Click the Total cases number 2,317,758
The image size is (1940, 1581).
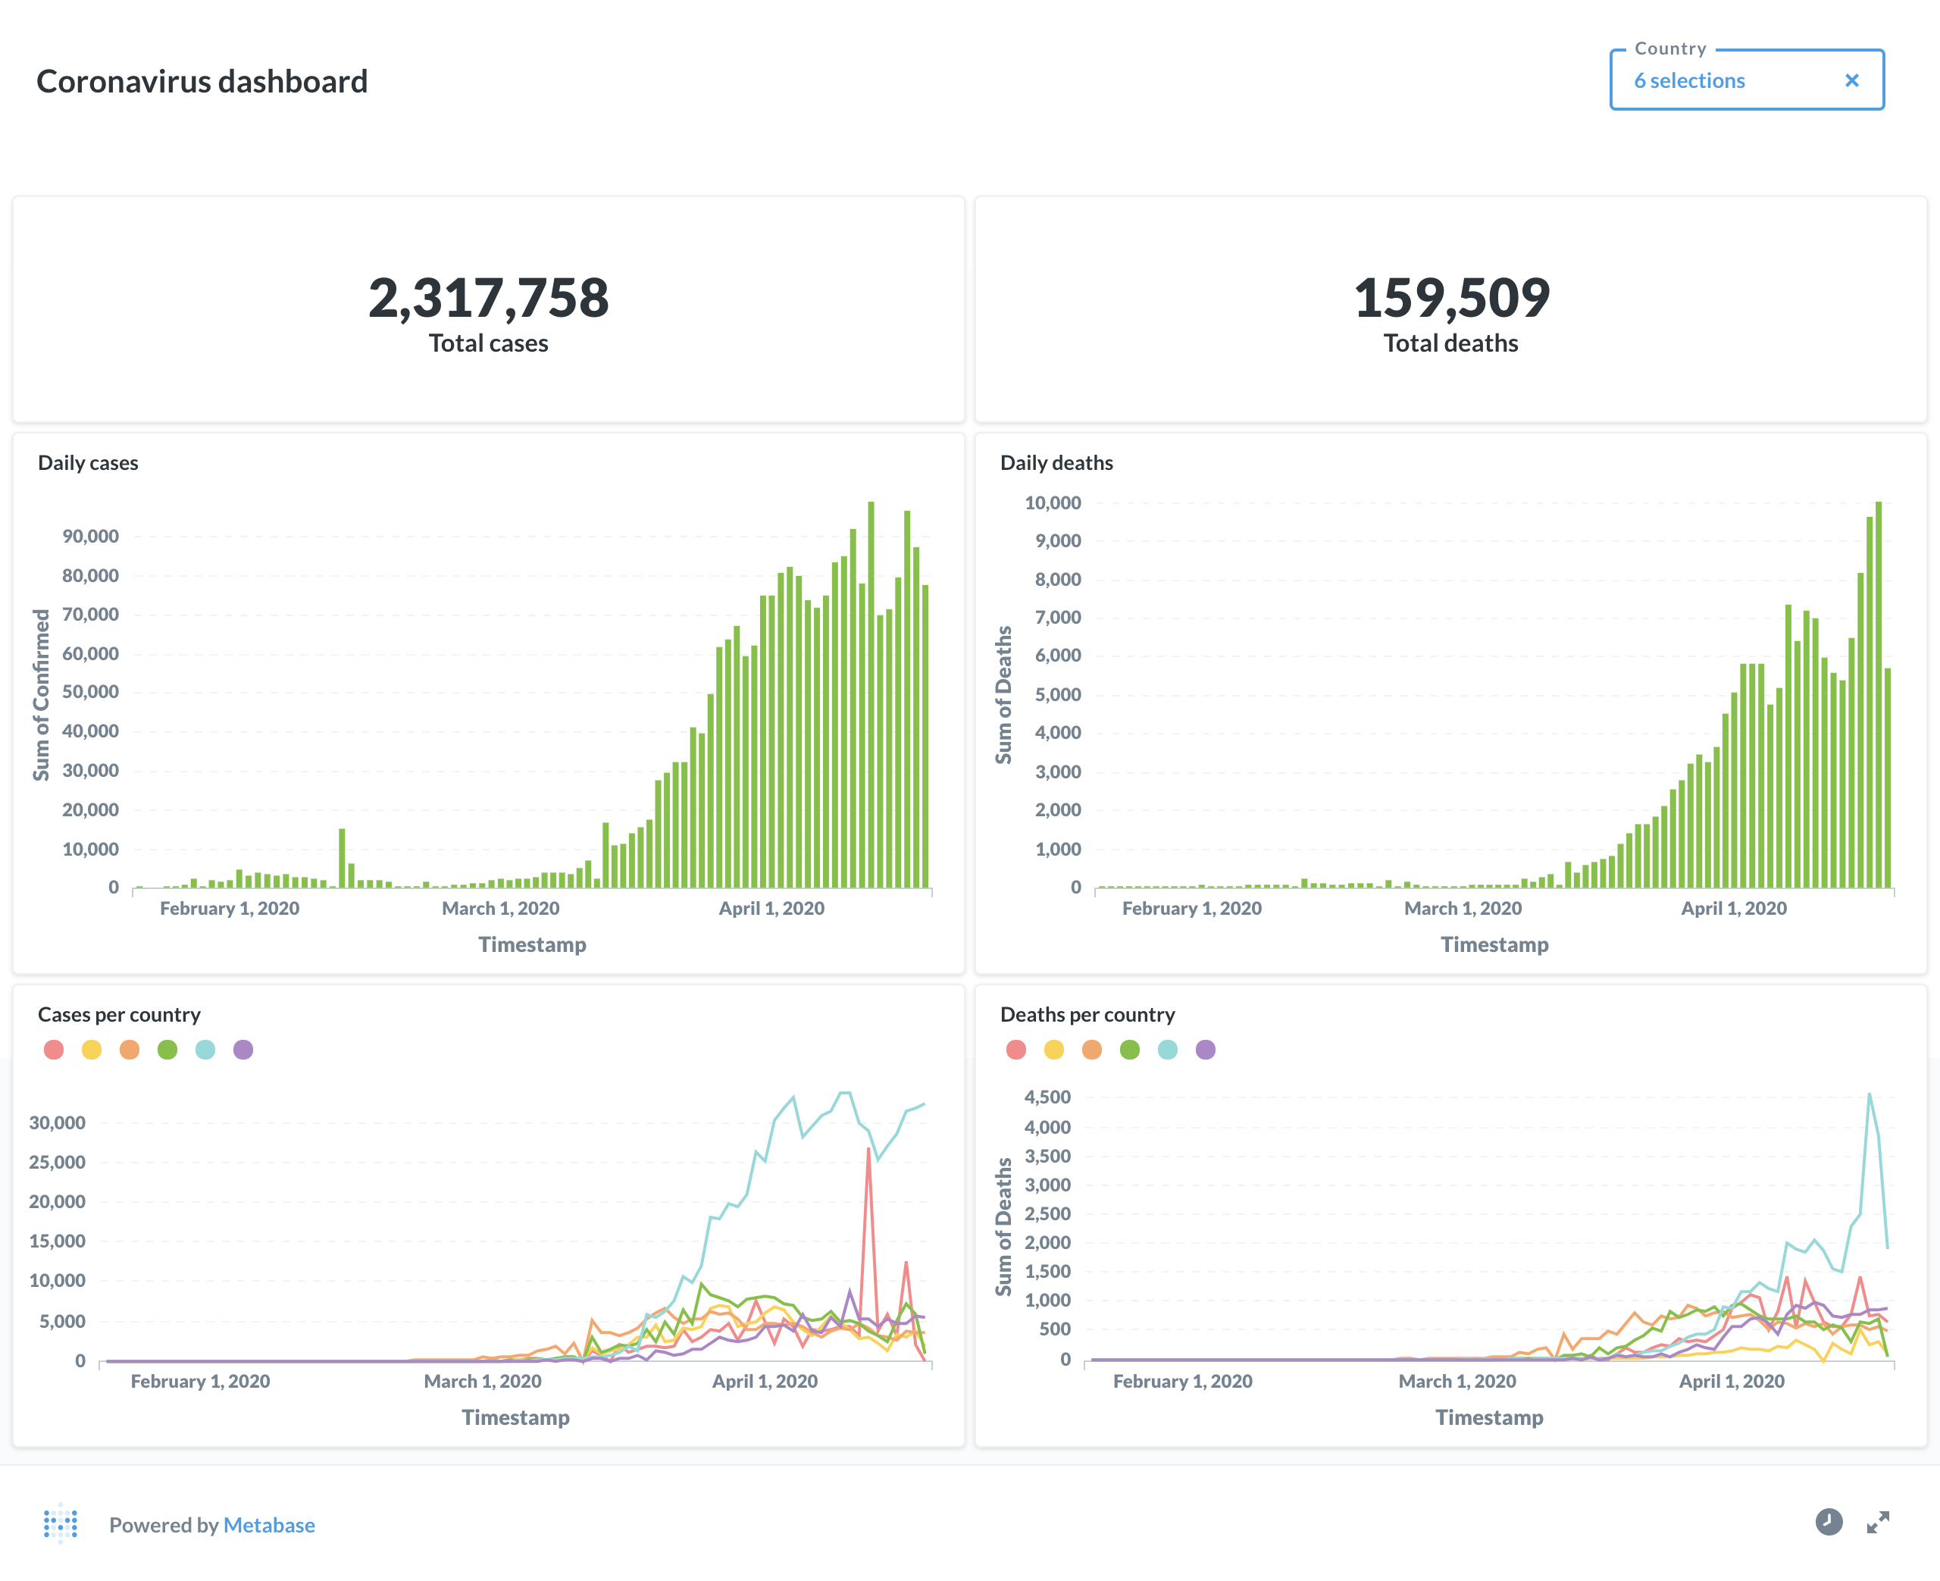pyautogui.click(x=488, y=298)
